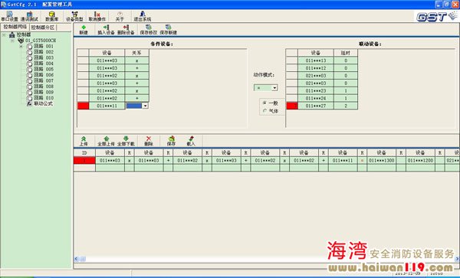
Task: Collapse the 控制器 root tree node
Action: point(4,35)
